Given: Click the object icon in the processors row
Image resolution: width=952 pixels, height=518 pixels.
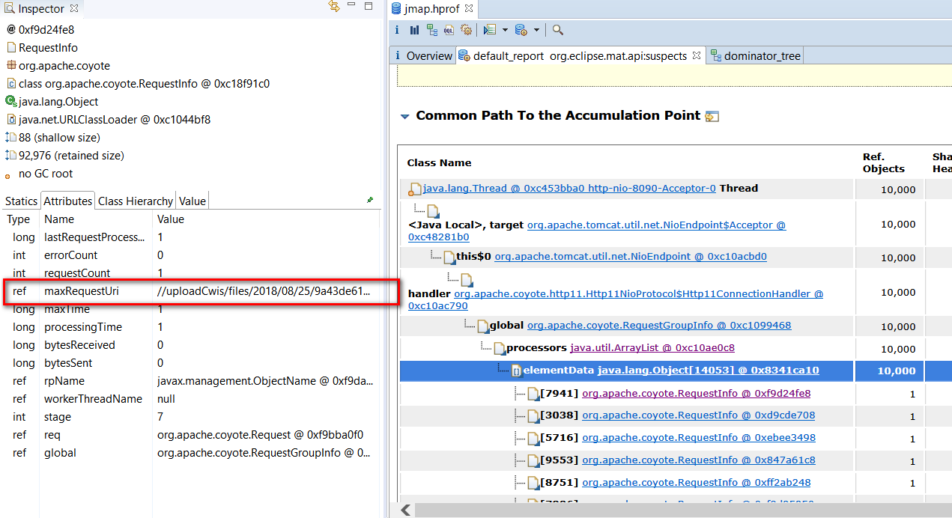Looking at the screenshot, I should (x=500, y=348).
